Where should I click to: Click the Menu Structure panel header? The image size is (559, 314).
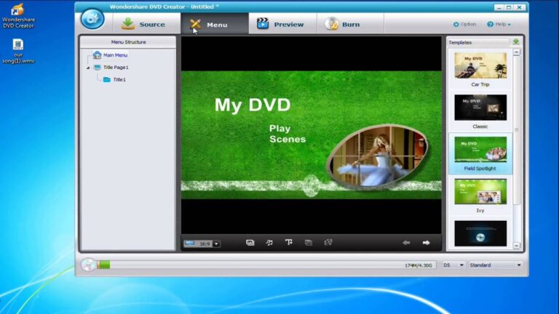point(128,42)
